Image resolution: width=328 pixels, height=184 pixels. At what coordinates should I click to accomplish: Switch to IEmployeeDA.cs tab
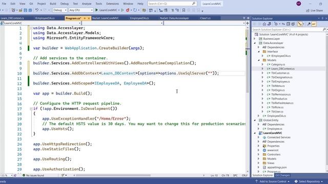[x=45, y=18]
